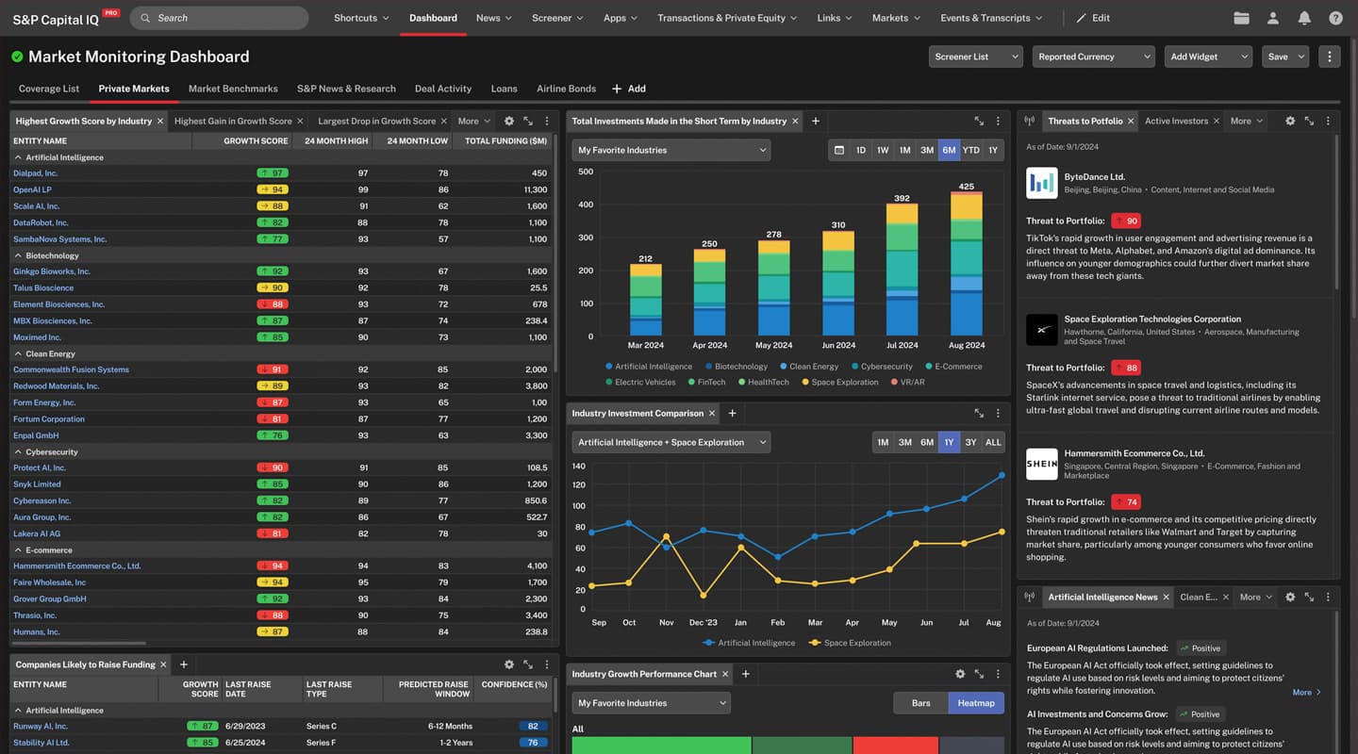Collapse the Biotechnology group in table
Screen dimensions: 1358x754
coord(18,255)
